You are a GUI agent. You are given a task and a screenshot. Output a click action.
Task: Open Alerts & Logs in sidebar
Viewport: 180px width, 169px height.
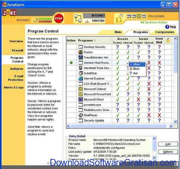tap(14, 88)
